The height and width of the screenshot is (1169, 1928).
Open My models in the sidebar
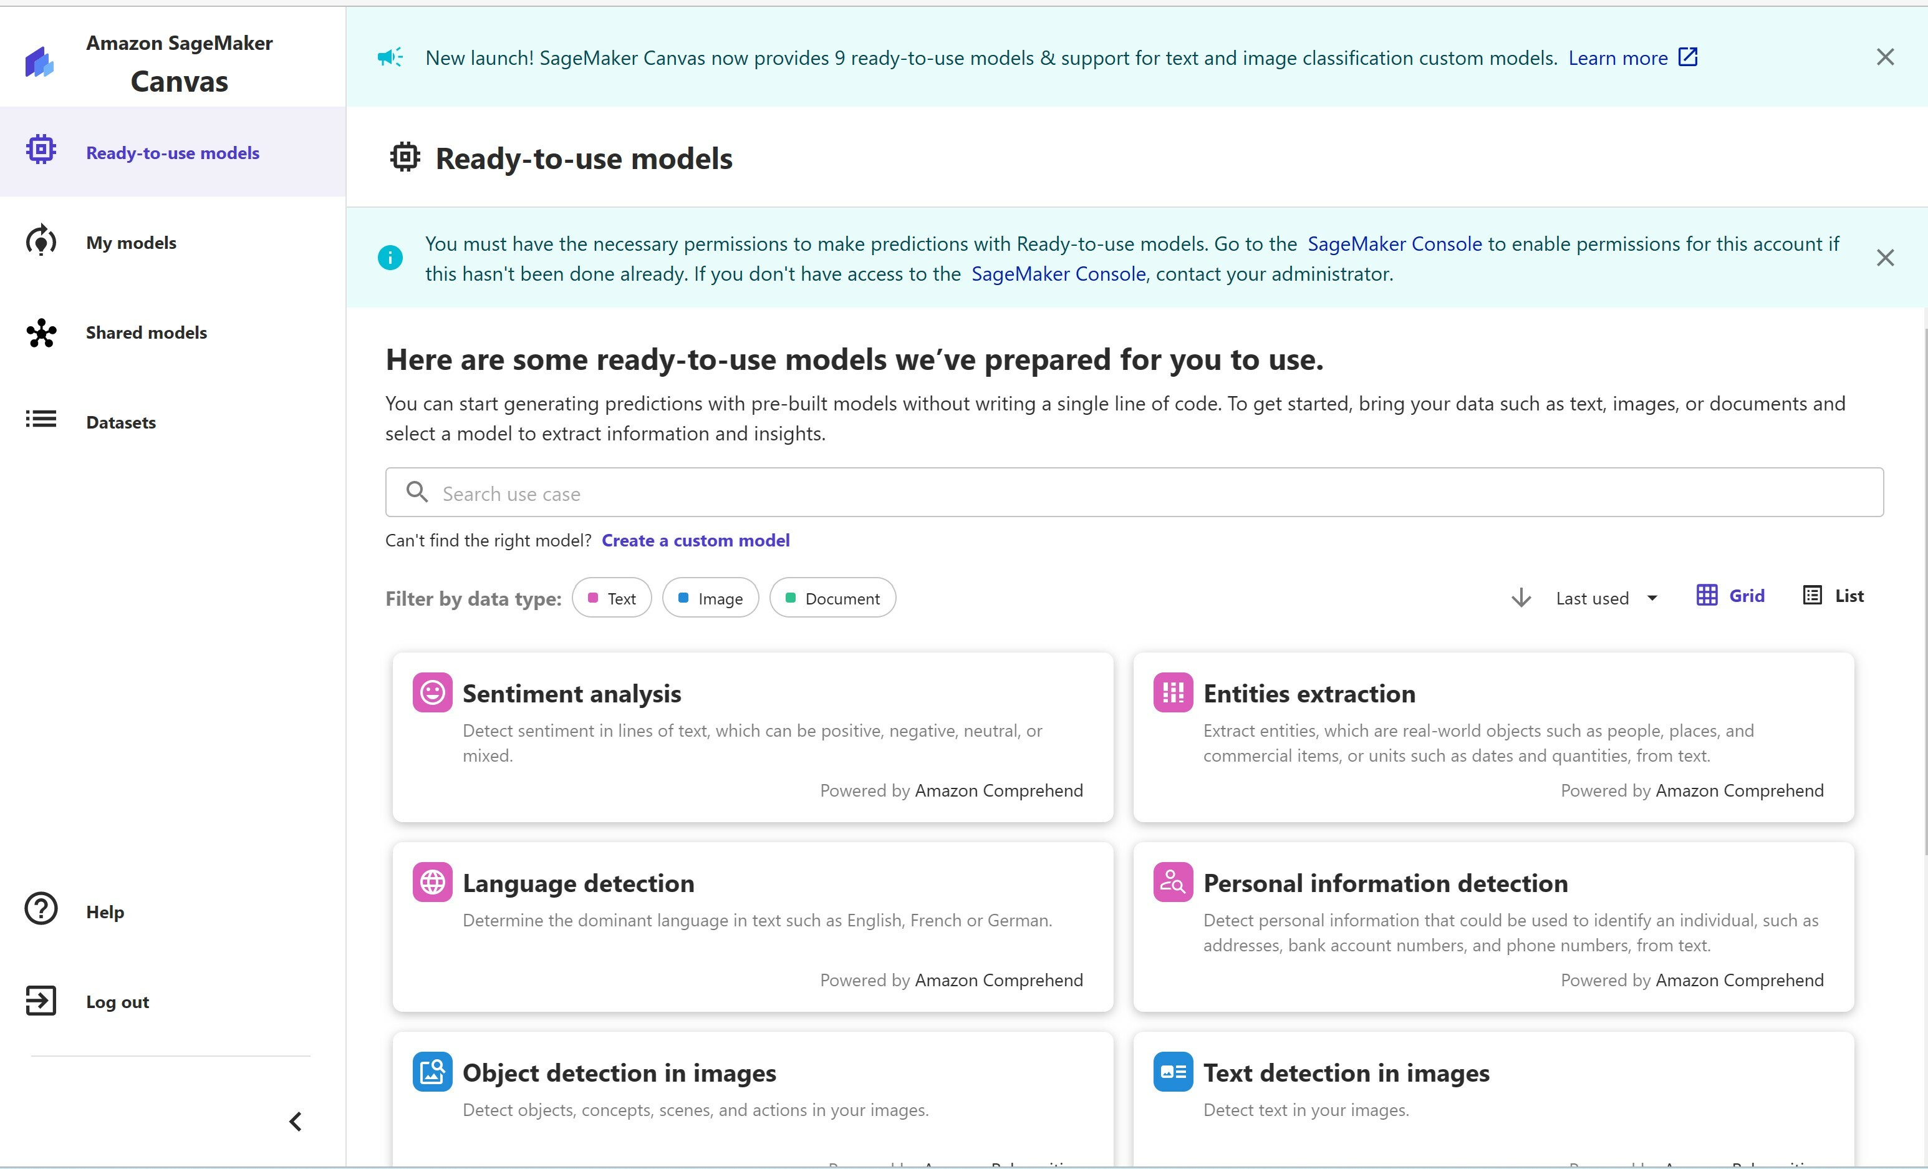click(x=131, y=243)
